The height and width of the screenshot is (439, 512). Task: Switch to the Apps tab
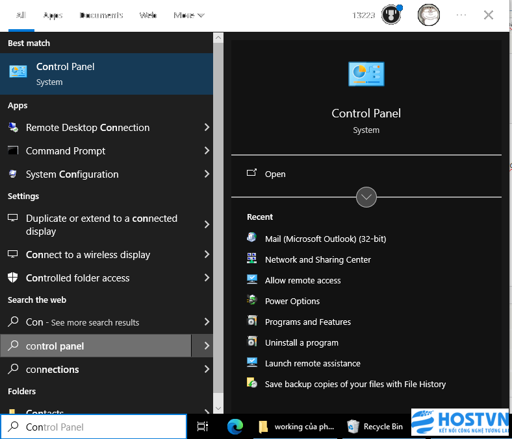click(53, 15)
